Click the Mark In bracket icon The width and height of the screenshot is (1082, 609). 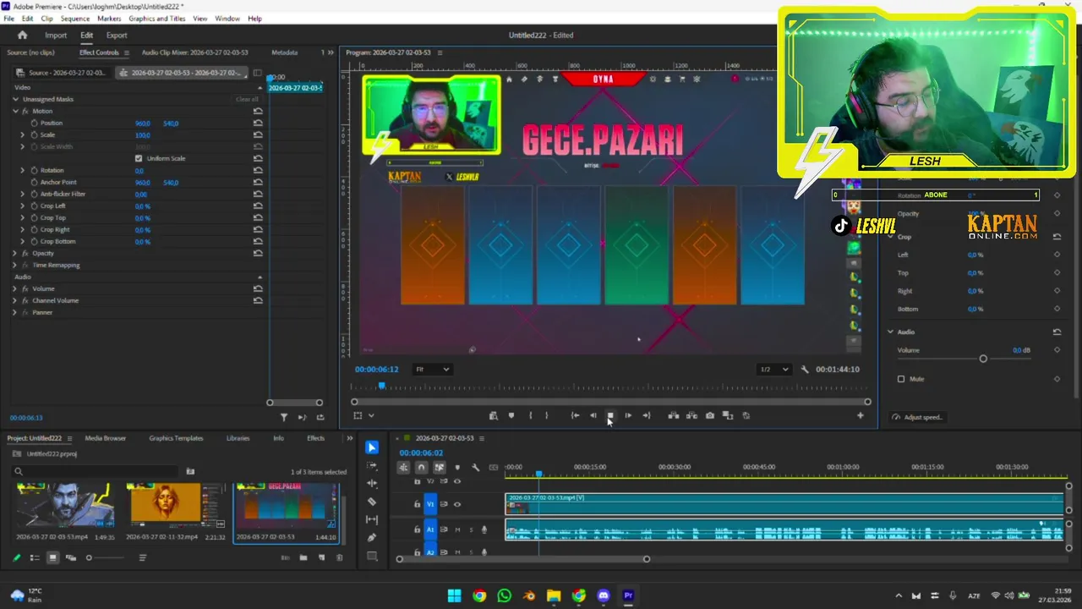click(530, 415)
